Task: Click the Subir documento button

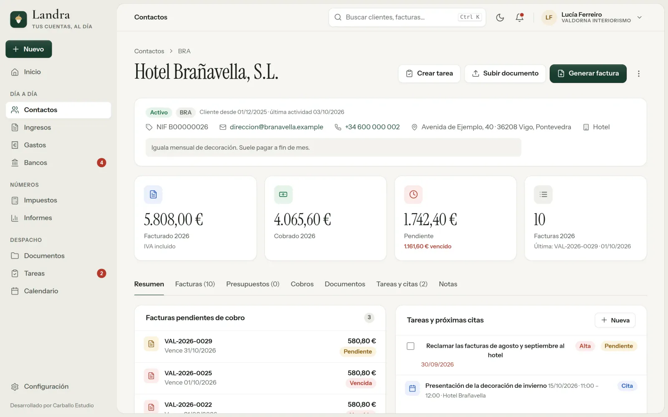Action: pos(505,73)
